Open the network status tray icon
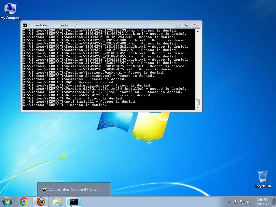Viewport: 276px width, 207px height. (242, 202)
